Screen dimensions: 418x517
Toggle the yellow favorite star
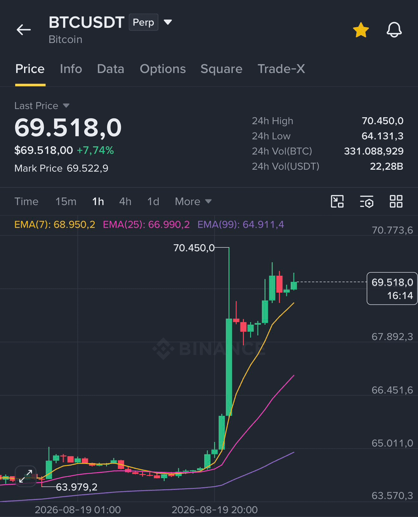pos(361,30)
